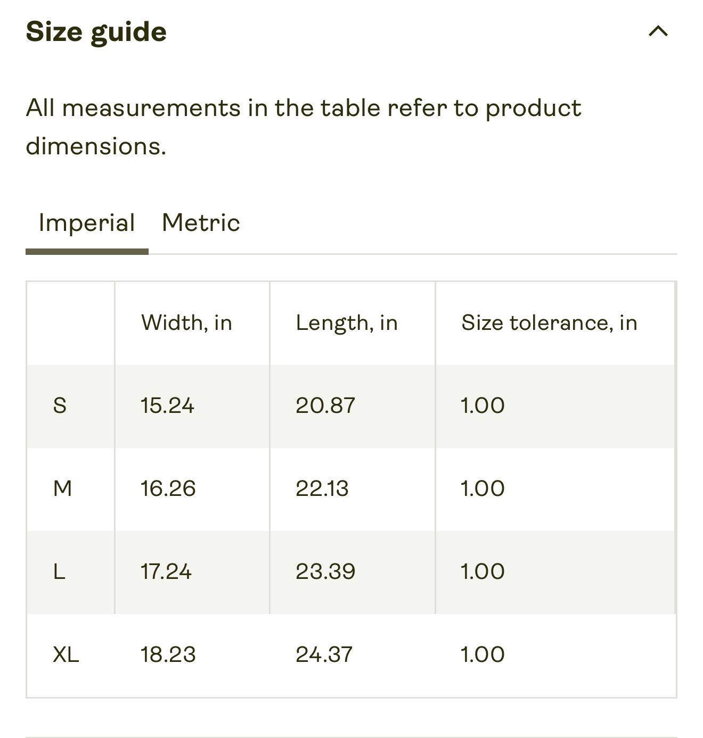This screenshot has height=738, width=703.
Task: Switch to the Metric tab
Action: pos(201,222)
